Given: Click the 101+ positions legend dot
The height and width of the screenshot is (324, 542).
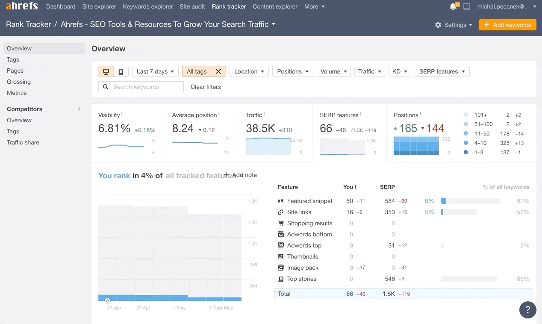Looking at the screenshot, I should (x=465, y=115).
